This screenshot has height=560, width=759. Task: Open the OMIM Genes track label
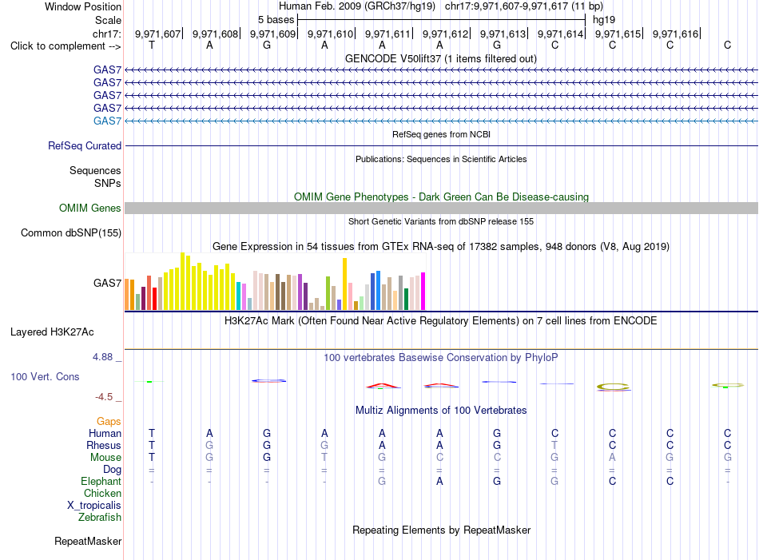(x=90, y=209)
